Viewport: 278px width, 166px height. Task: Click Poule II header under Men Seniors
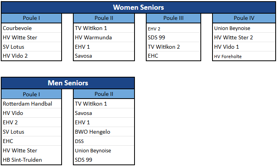(104, 94)
